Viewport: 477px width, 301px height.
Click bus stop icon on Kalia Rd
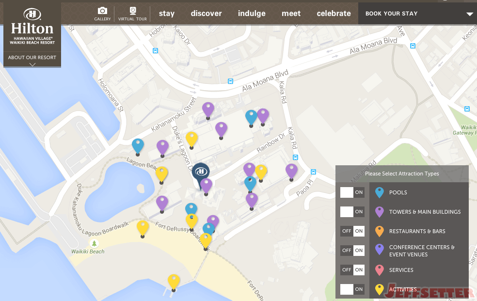coord(295,157)
